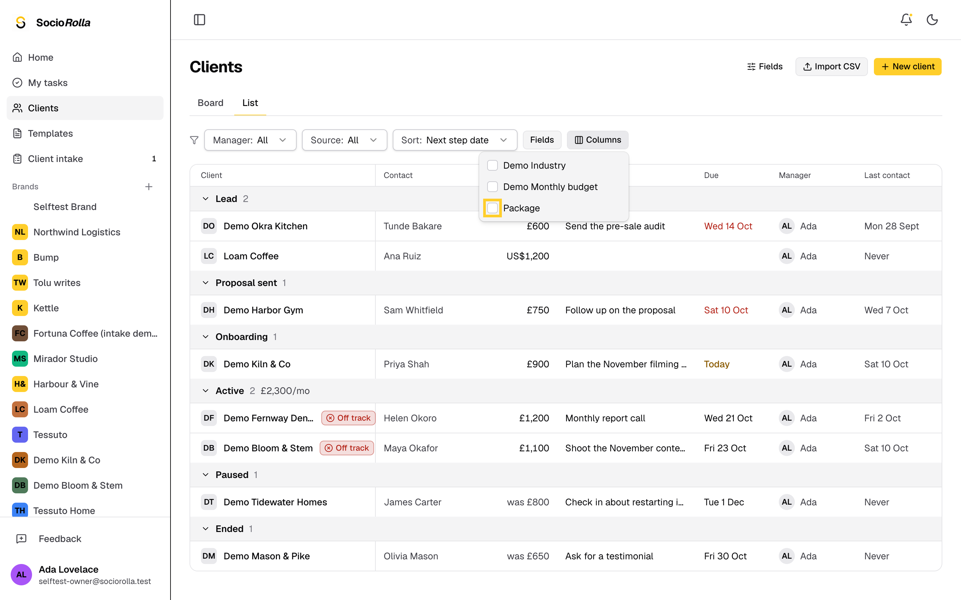This screenshot has width=961, height=600.
Task: Click the Mirador Studio MS badge
Action: (x=20, y=359)
